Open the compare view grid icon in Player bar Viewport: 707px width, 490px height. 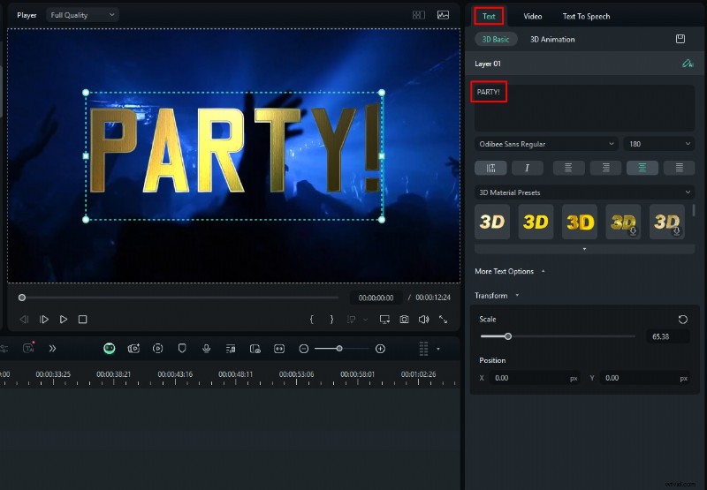click(x=418, y=15)
